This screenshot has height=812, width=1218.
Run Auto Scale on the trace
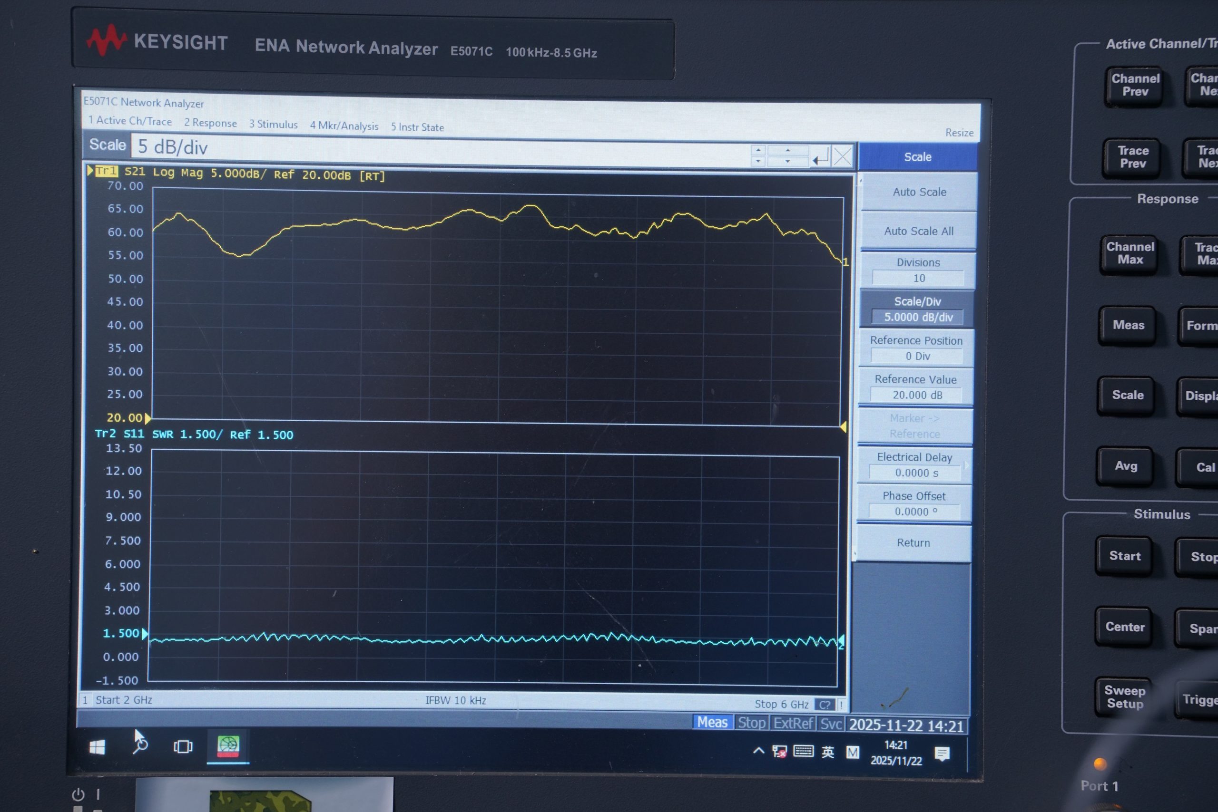click(x=919, y=192)
